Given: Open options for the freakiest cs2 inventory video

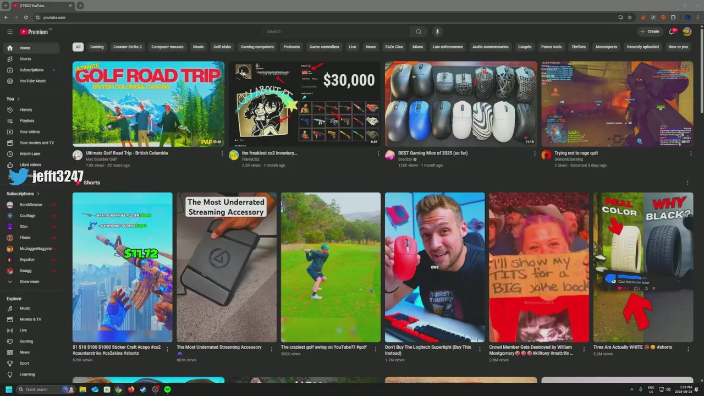Looking at the screenshot, I should tap(378, 153).
